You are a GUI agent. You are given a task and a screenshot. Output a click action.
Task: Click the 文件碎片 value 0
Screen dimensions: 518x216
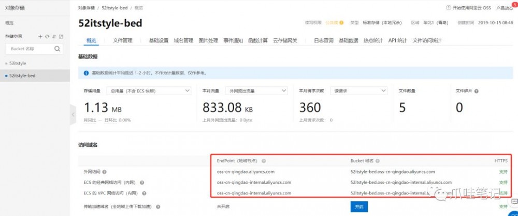coord(459,107)
